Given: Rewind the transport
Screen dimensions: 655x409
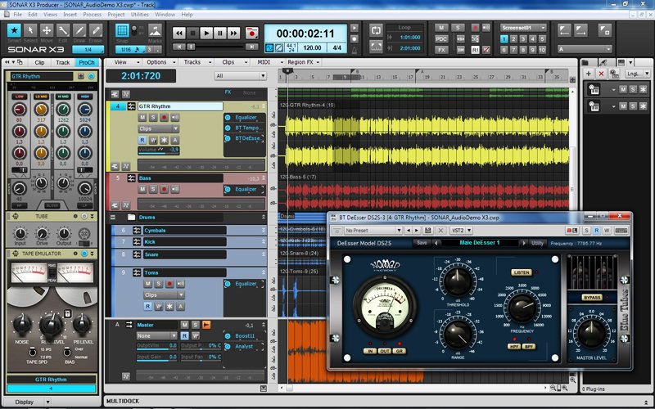Looking at the screenshot, I should 178,33.
